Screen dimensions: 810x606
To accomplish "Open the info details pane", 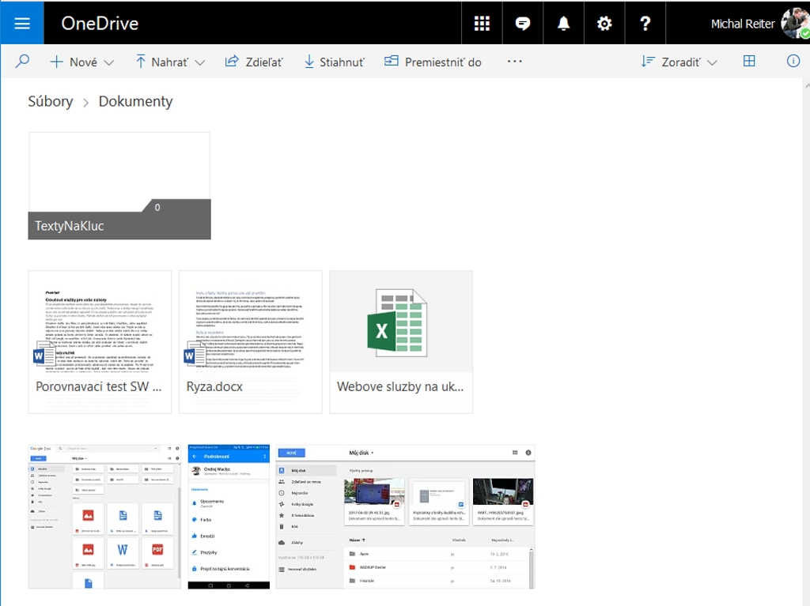I will (793, 62).
